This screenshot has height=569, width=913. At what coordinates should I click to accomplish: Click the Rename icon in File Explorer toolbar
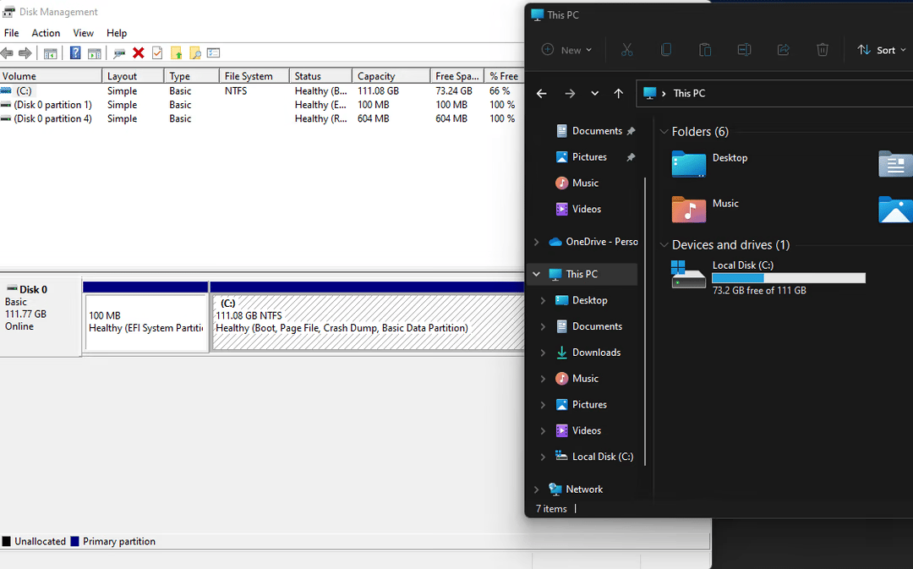[744, 50]
